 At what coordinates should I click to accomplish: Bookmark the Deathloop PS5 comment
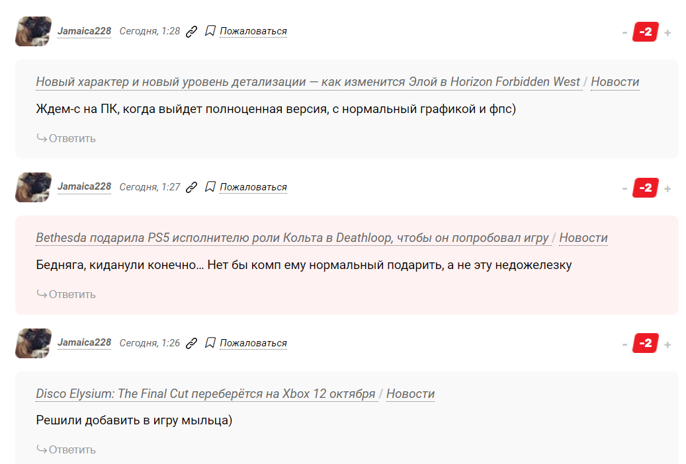[x=210, y=187]
